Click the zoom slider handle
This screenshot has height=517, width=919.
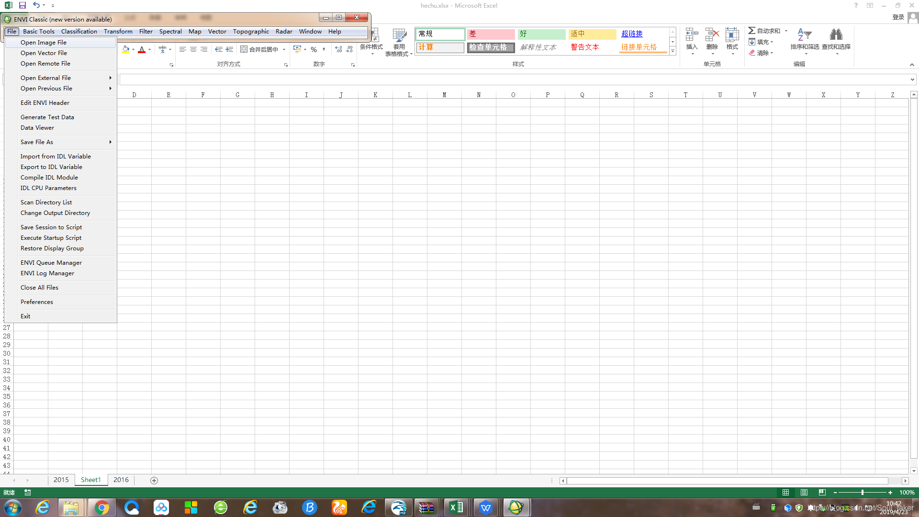[x=862, y=492]
